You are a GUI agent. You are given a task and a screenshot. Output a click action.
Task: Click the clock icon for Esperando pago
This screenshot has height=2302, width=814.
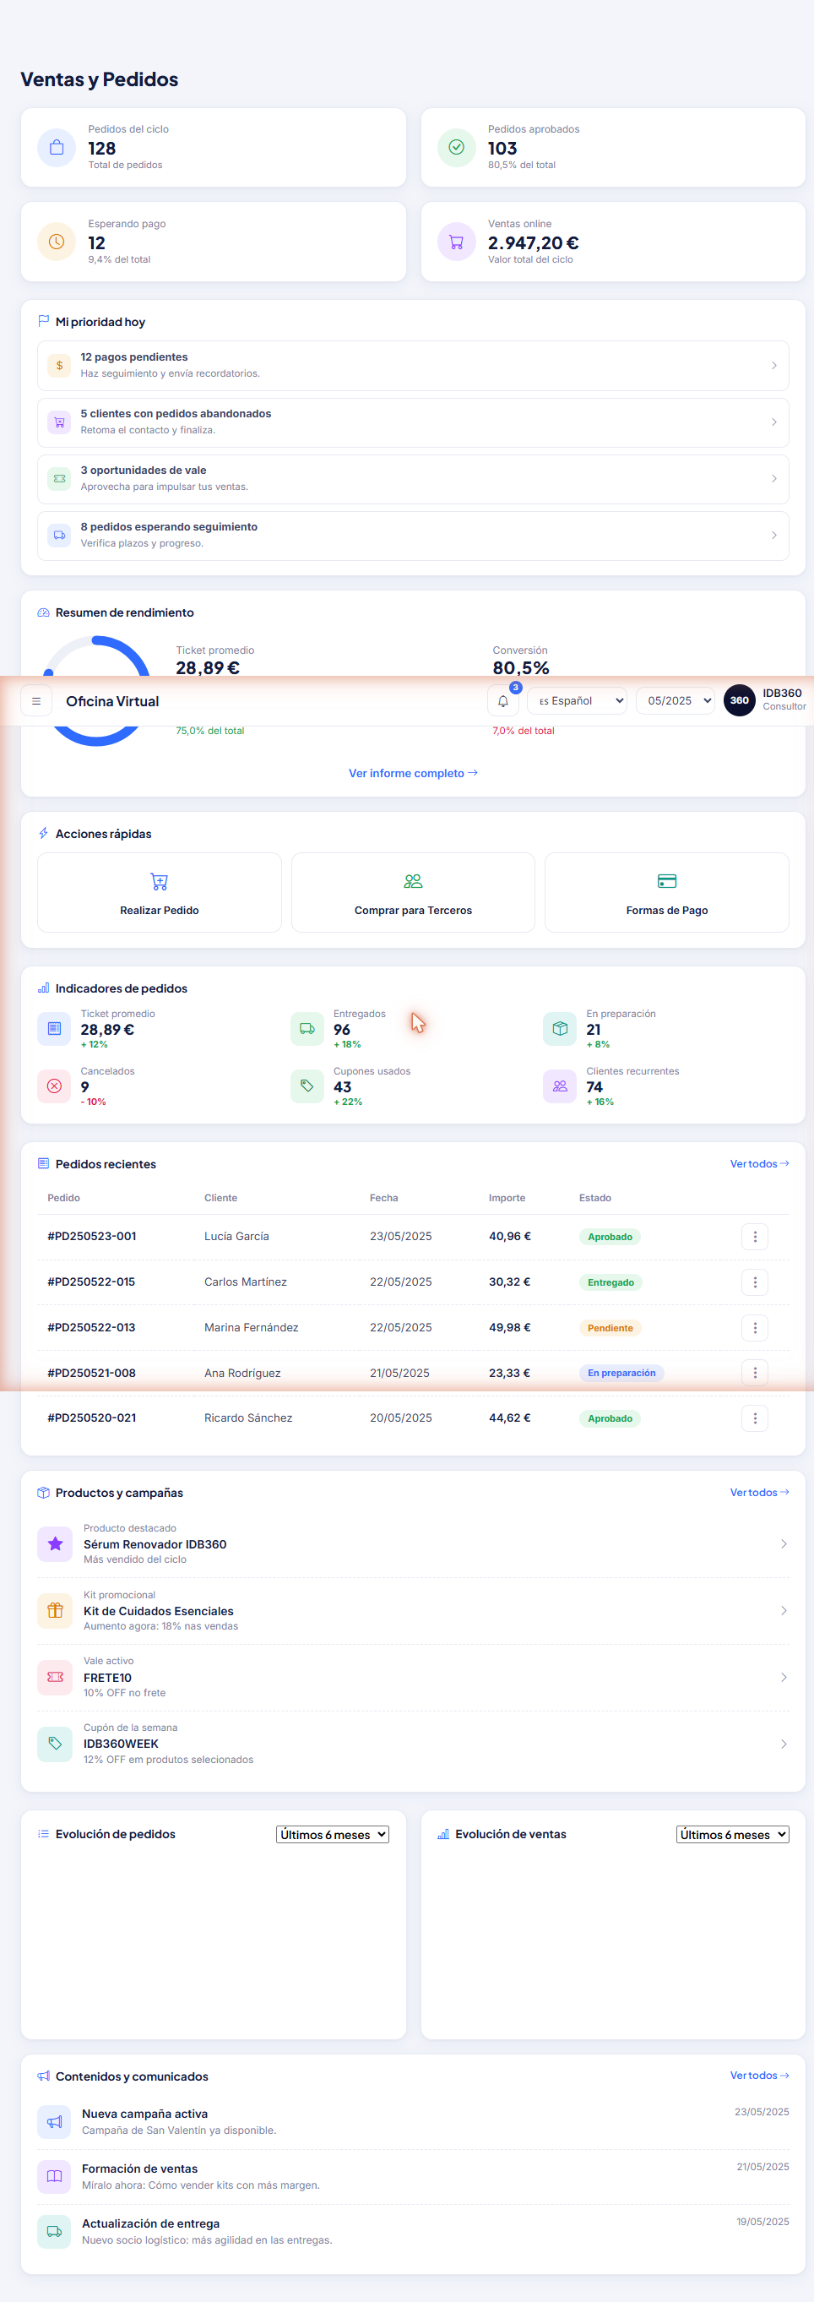click(57, 242)
